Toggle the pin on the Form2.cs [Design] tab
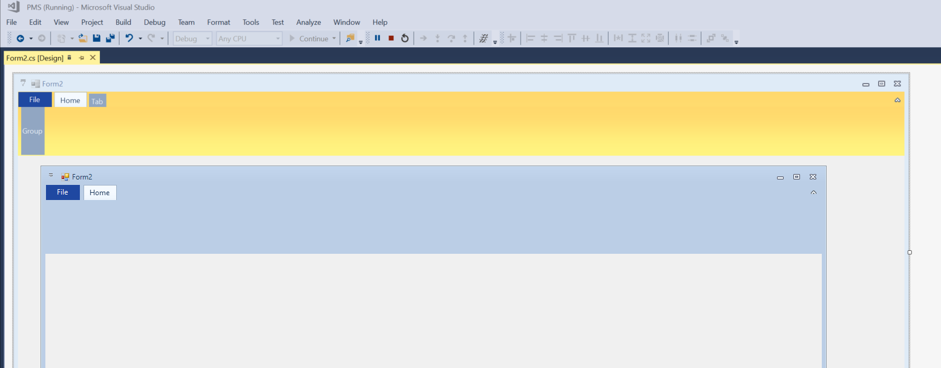The width and height of the screenshot is (941, 368). point(81,57)
